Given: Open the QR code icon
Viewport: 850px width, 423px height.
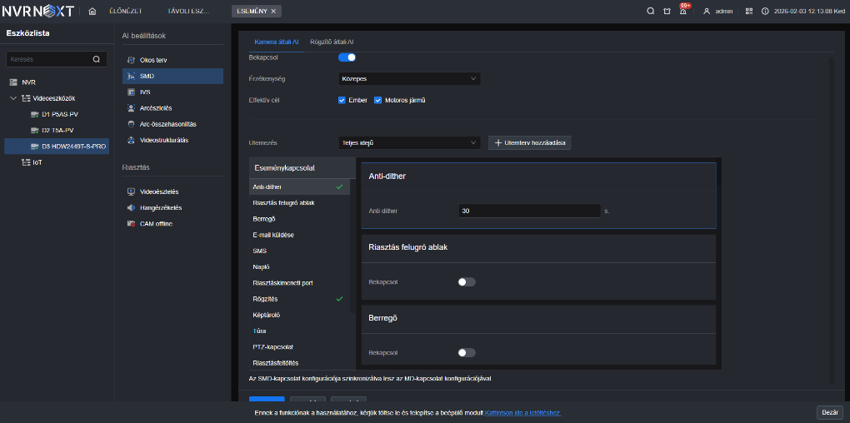Looking at the screenshot, I should coord(748,11).
